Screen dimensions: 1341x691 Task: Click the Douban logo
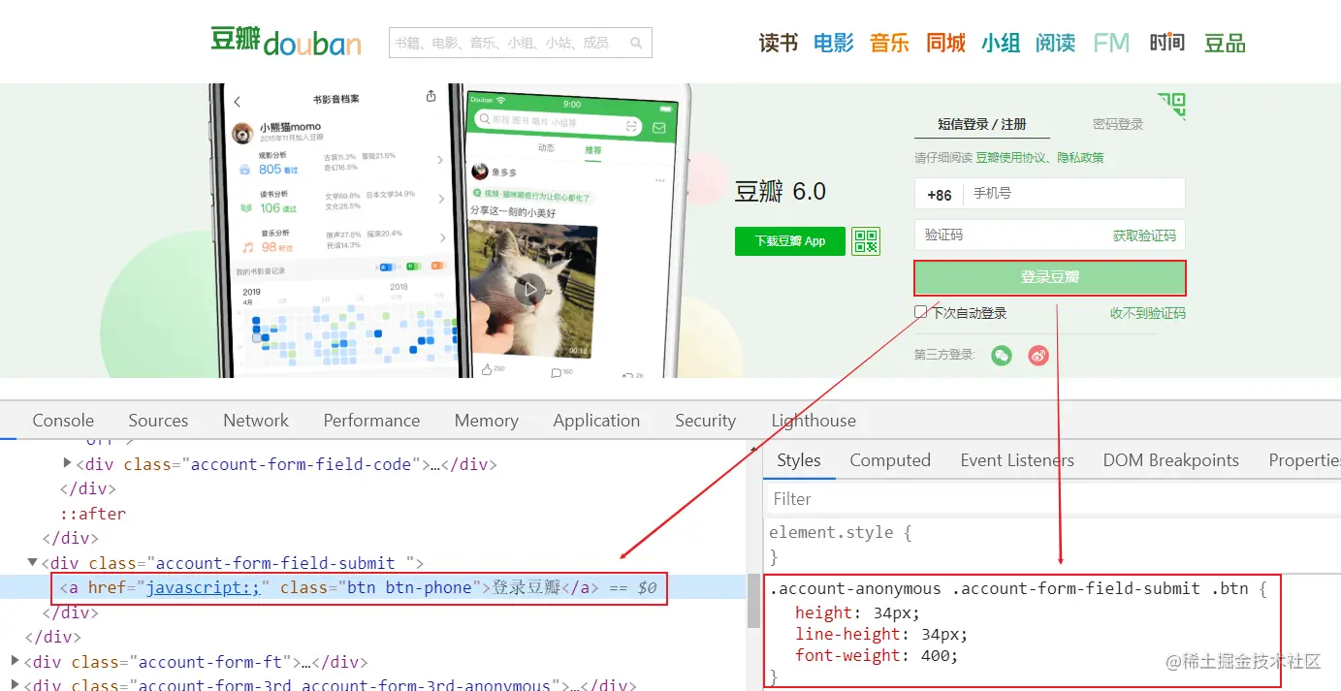point(286,42)
